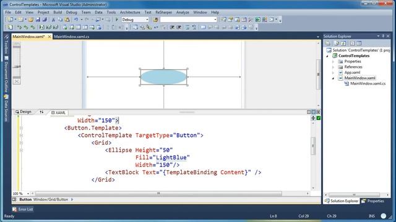Close the MainWindow.xaml tab

point(49,37)
